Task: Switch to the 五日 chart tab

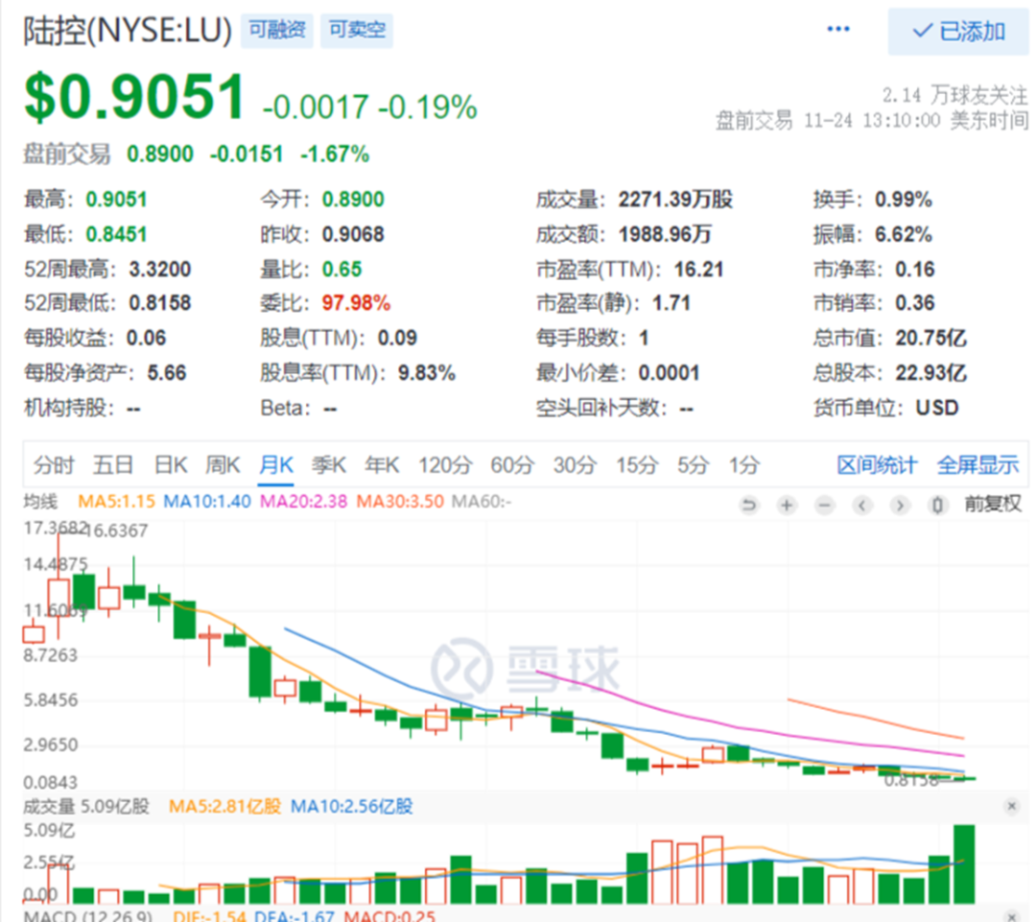Action: click(113, 465)
